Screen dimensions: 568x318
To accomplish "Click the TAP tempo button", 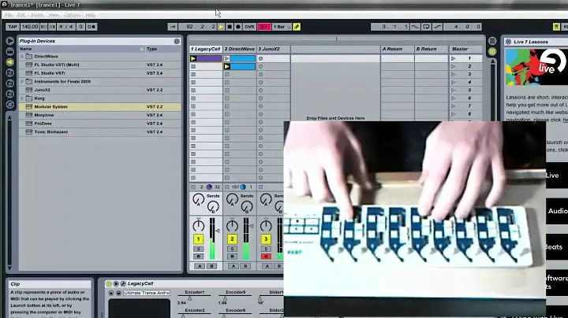I will 12,27.
